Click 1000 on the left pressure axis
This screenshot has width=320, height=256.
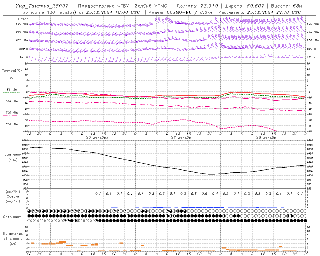pos(25,175)
